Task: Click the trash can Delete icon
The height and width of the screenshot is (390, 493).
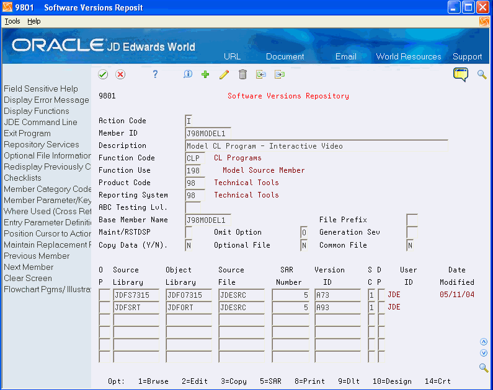Action: tap(242, 74)
